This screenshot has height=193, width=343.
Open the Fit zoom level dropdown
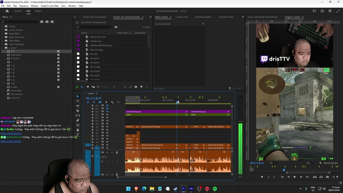[x=275, y=163]
